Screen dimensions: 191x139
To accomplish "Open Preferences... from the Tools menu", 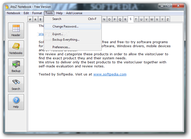I will click(x=73, y=47).
